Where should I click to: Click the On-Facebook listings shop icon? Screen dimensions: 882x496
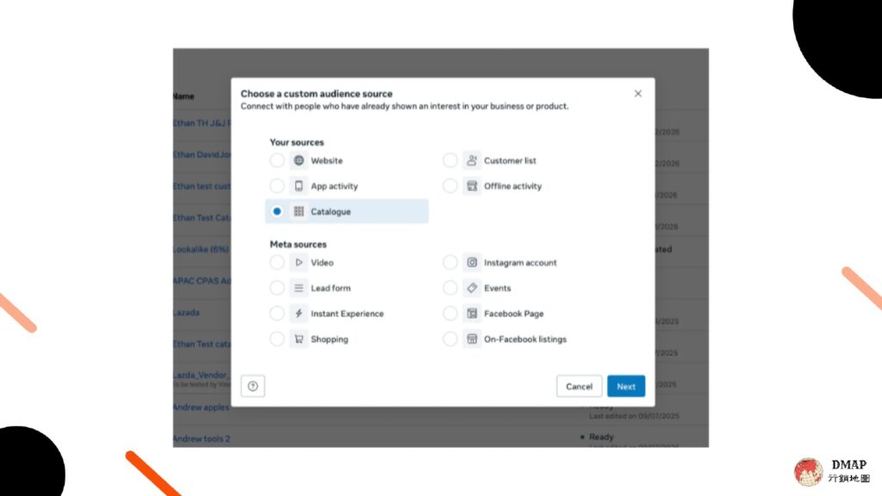point(472,339)
